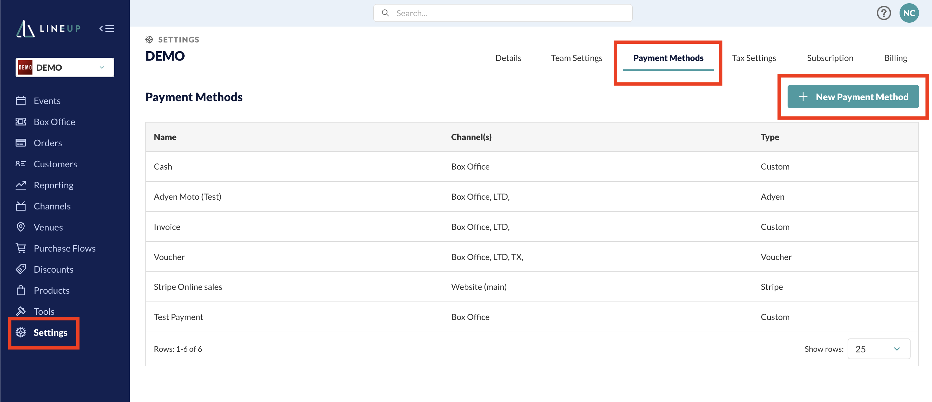Click the Purchase Flows cart icon
This screenshot has height=402, width=932.
[21, 248]
